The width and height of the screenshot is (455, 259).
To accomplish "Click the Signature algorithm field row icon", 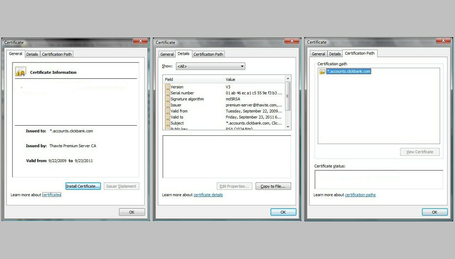I will (167, 99).
